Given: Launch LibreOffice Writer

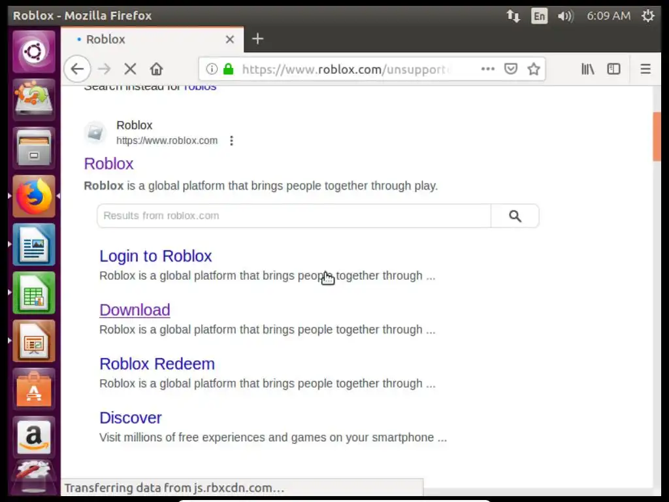Looking at the screenshot, I should click(34, 244).
